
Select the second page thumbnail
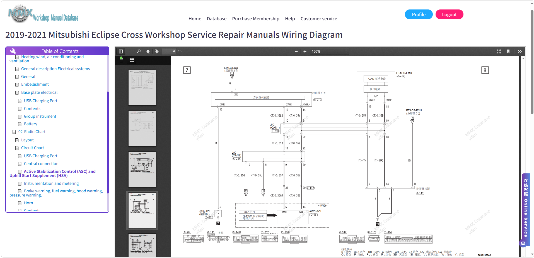(142, 129)
